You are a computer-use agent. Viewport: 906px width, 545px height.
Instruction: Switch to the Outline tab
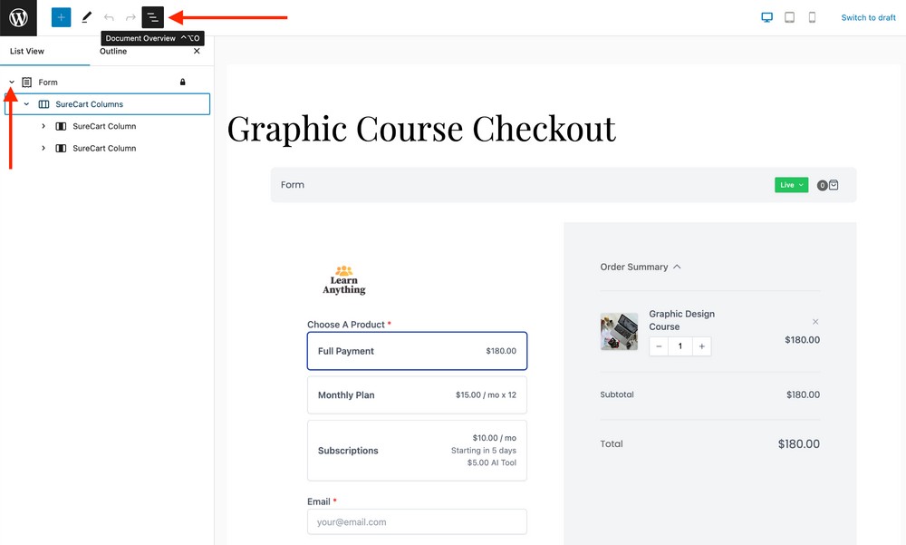(x=113, y=51)
